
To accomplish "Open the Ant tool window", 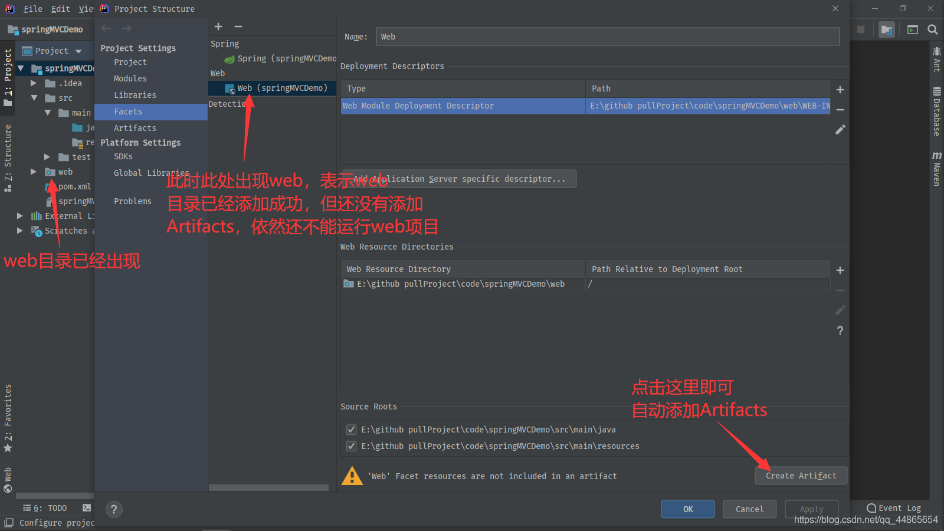I will tap(936, 60).
